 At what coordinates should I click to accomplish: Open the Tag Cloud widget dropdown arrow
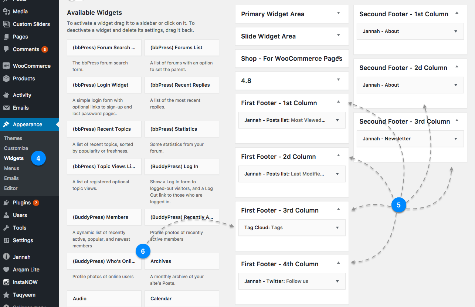337,228
